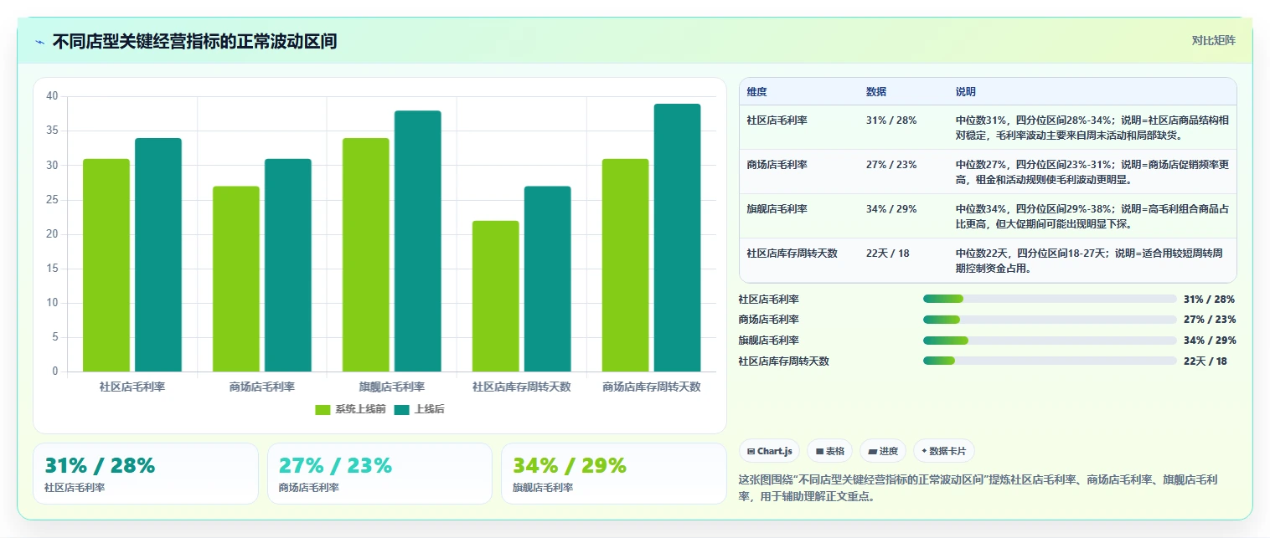This screenshot has width=1270, height=538.
Task: Click the table cell reading 34% / 29%
Action: click(891, 209)
